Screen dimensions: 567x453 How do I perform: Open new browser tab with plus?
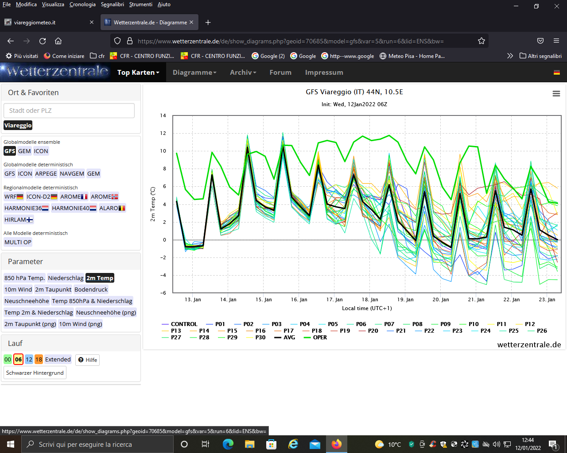pyautogui.click(x=208, y=23)
